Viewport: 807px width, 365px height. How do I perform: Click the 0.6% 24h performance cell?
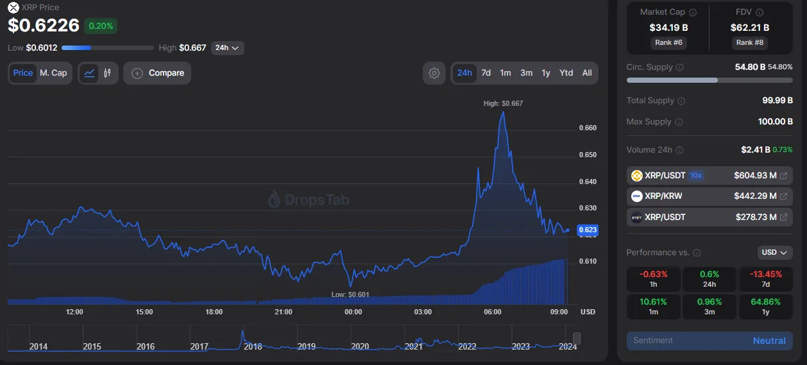(x=709, y=279)
